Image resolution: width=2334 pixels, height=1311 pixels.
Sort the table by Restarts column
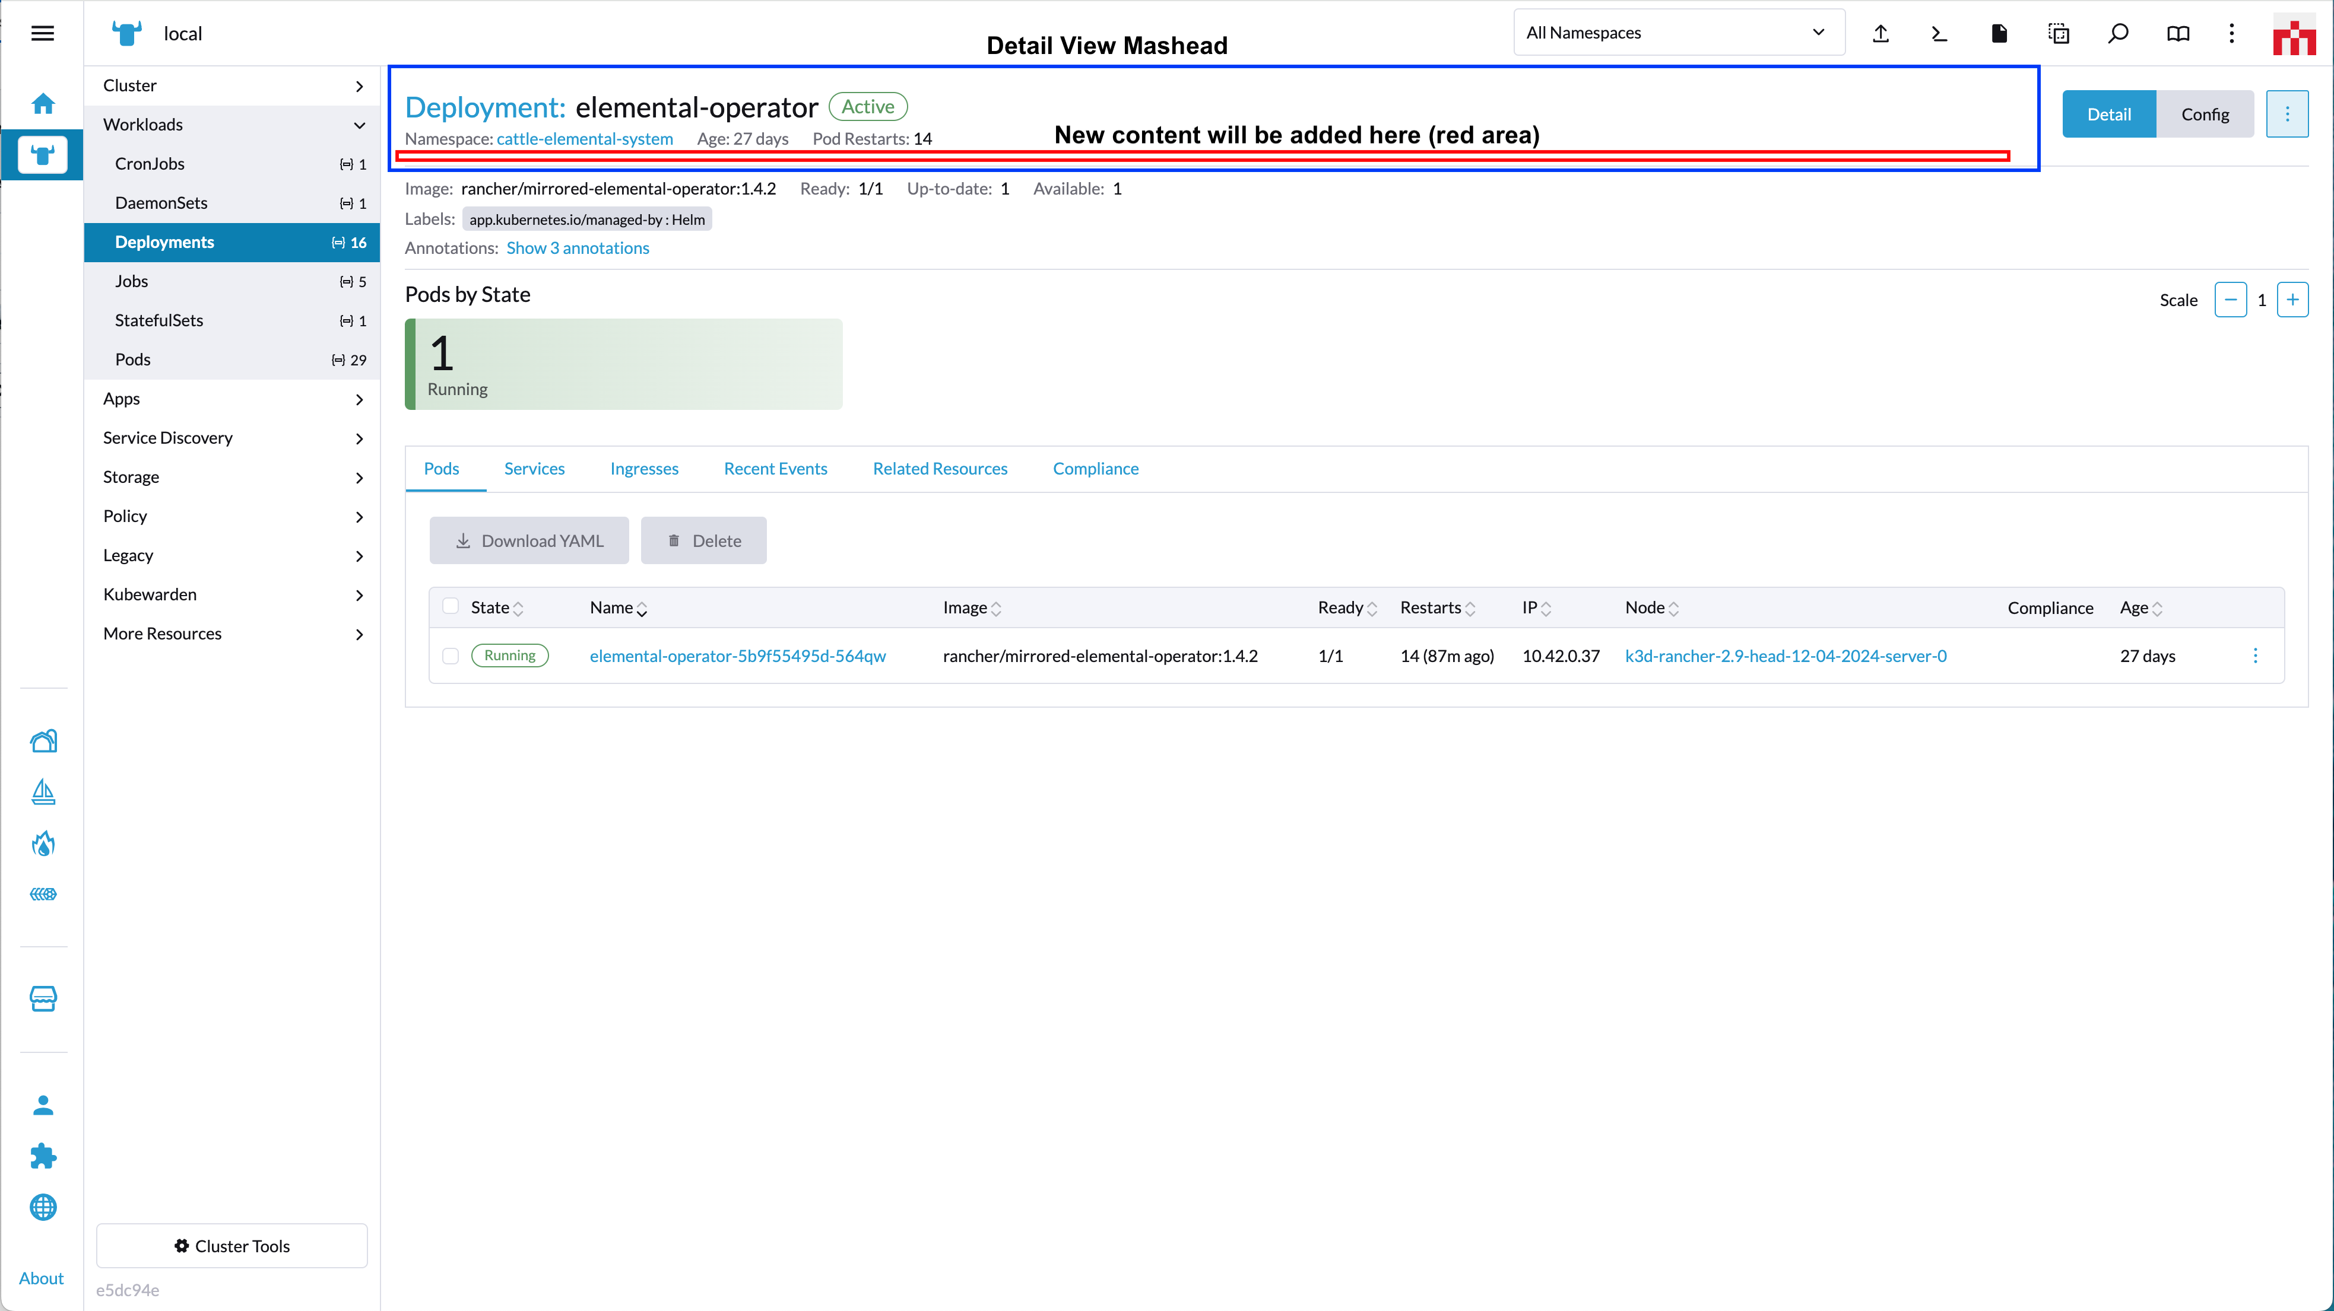1437,607
